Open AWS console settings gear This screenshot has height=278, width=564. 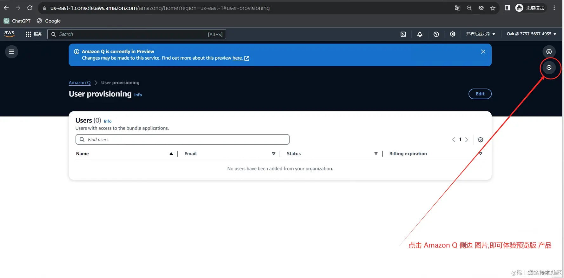click(x=453, y=34)
